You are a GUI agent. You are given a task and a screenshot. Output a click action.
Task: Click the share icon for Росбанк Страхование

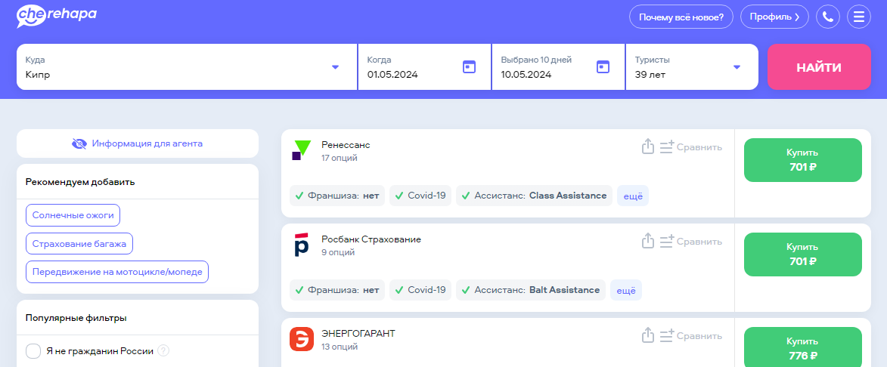(x=648, y=241)
